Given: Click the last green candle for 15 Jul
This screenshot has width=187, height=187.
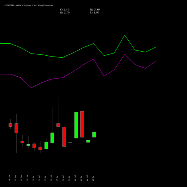Looking at the screenshot, I should (x=94, y=135).
